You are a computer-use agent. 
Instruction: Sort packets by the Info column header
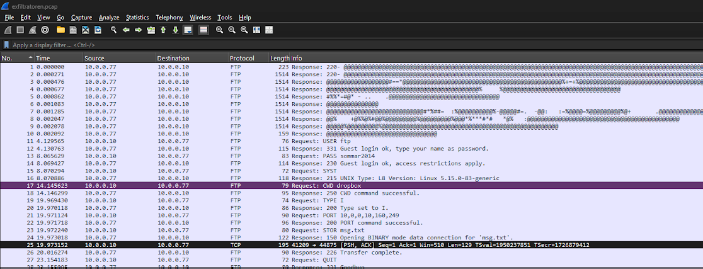point(497,59)
